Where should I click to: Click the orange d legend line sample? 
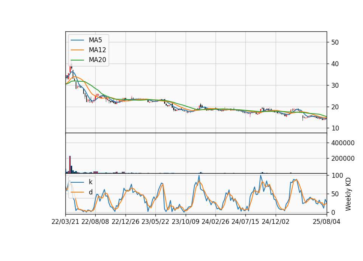point(77,192)
